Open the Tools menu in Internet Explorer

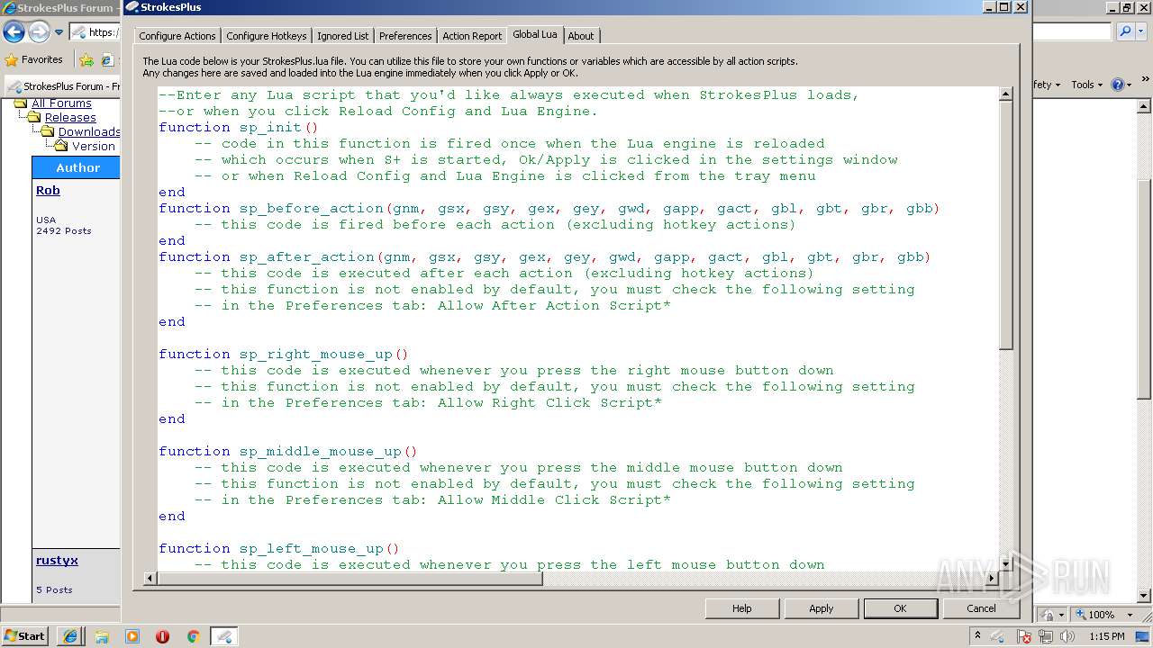pyautogui.click(x=1086, y=85)
